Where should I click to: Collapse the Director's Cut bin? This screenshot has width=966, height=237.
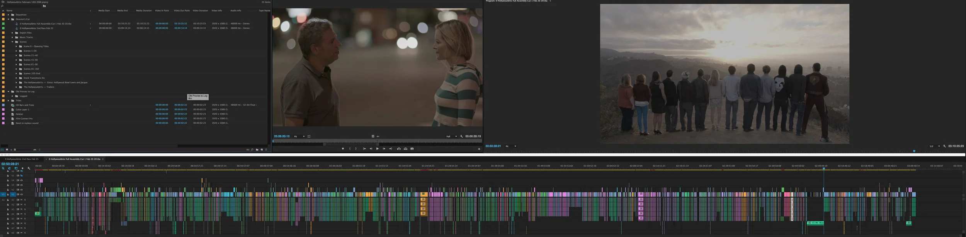pyautogui.click(x=8, y=19)
